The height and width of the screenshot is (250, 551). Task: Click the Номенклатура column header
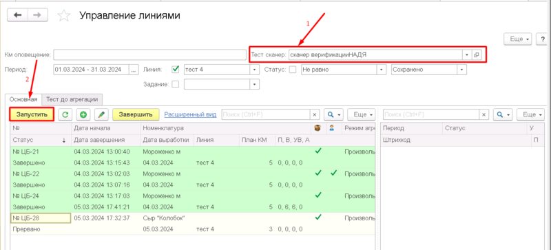(226, 128)
